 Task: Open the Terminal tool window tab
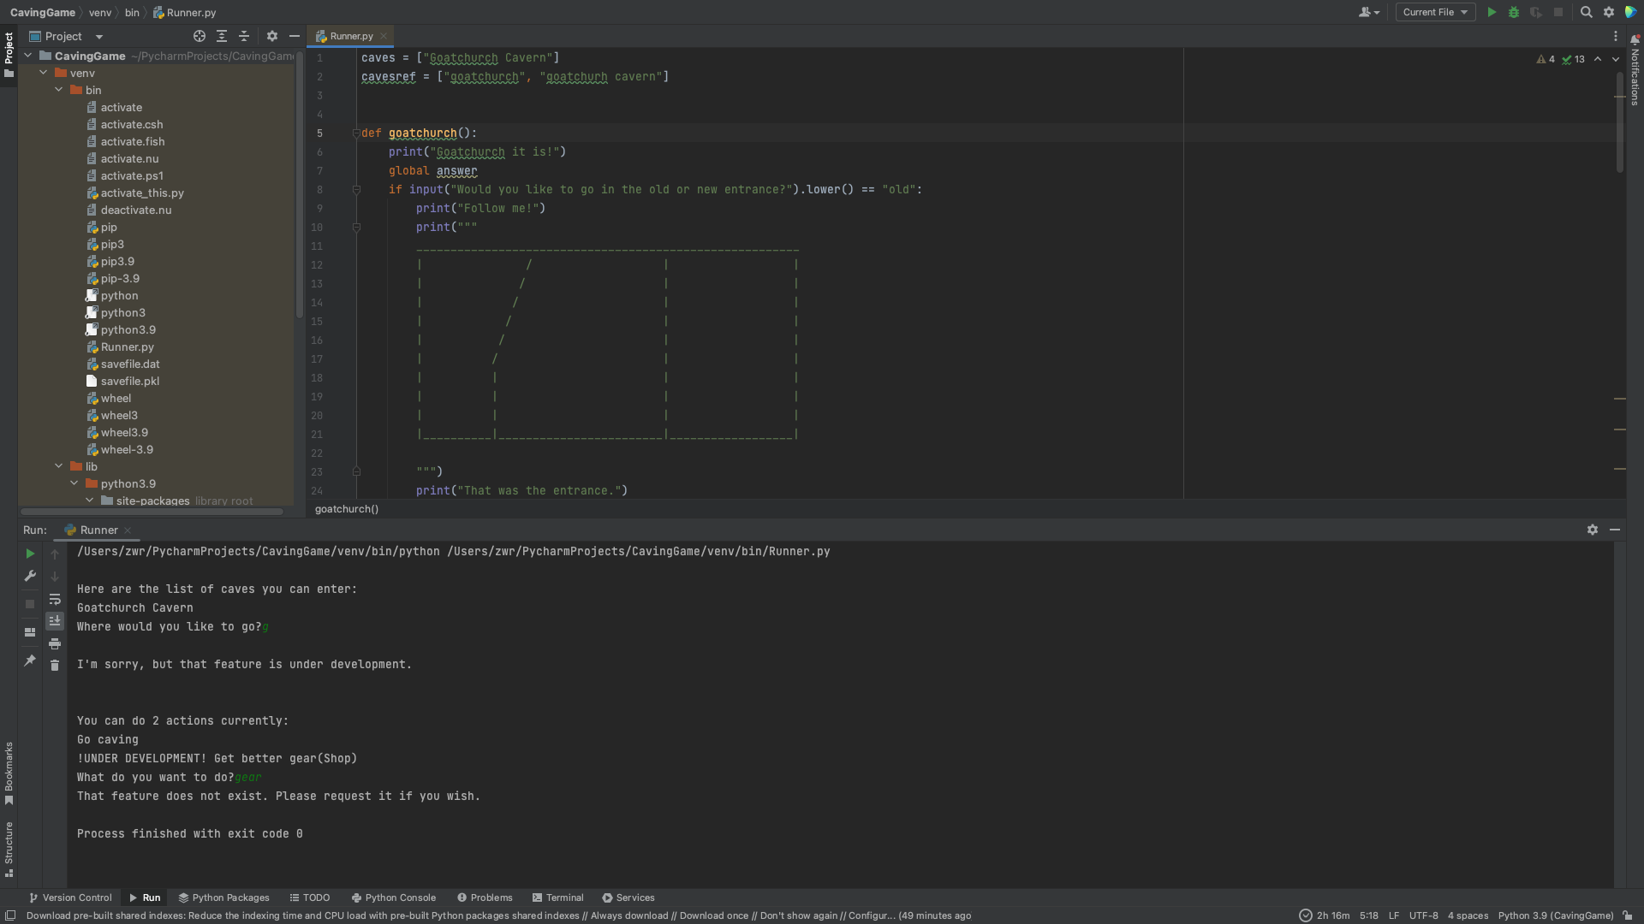coord(557,897)
